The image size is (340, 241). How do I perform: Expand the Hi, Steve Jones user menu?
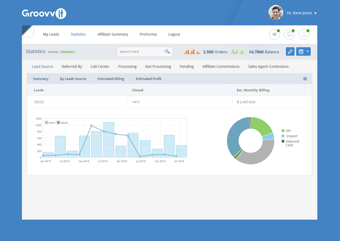[302, 13]
